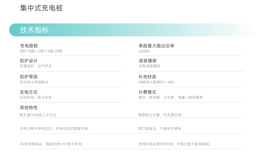Click the 其他特性 heading
Image resolution: width=279 pixels, height=164 pixels.
click(29, 108)
